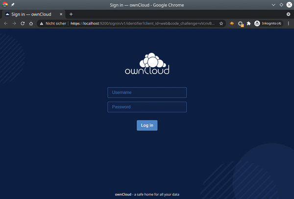Click the Chrome app icon in title bar
This screenshot has width=294, height=199.
5,4
